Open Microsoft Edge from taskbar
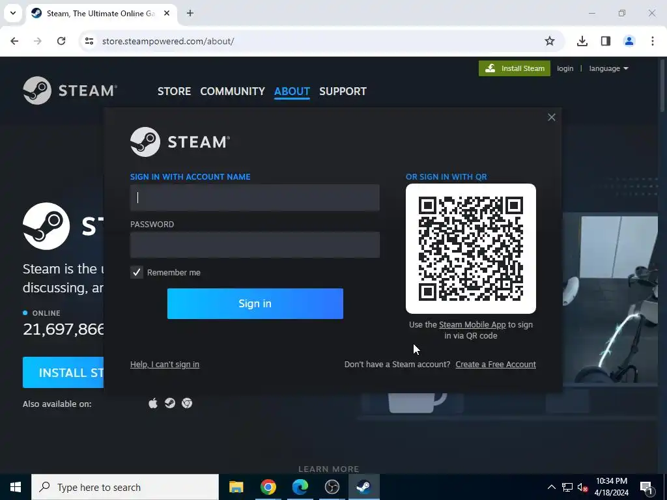667x500 pixels. (300, 487)
